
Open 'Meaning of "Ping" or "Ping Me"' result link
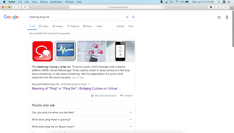pyautogui.click(x=76, y=89)
